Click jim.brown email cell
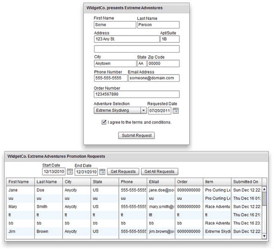The image size is (274, 249). coord(161,231)
